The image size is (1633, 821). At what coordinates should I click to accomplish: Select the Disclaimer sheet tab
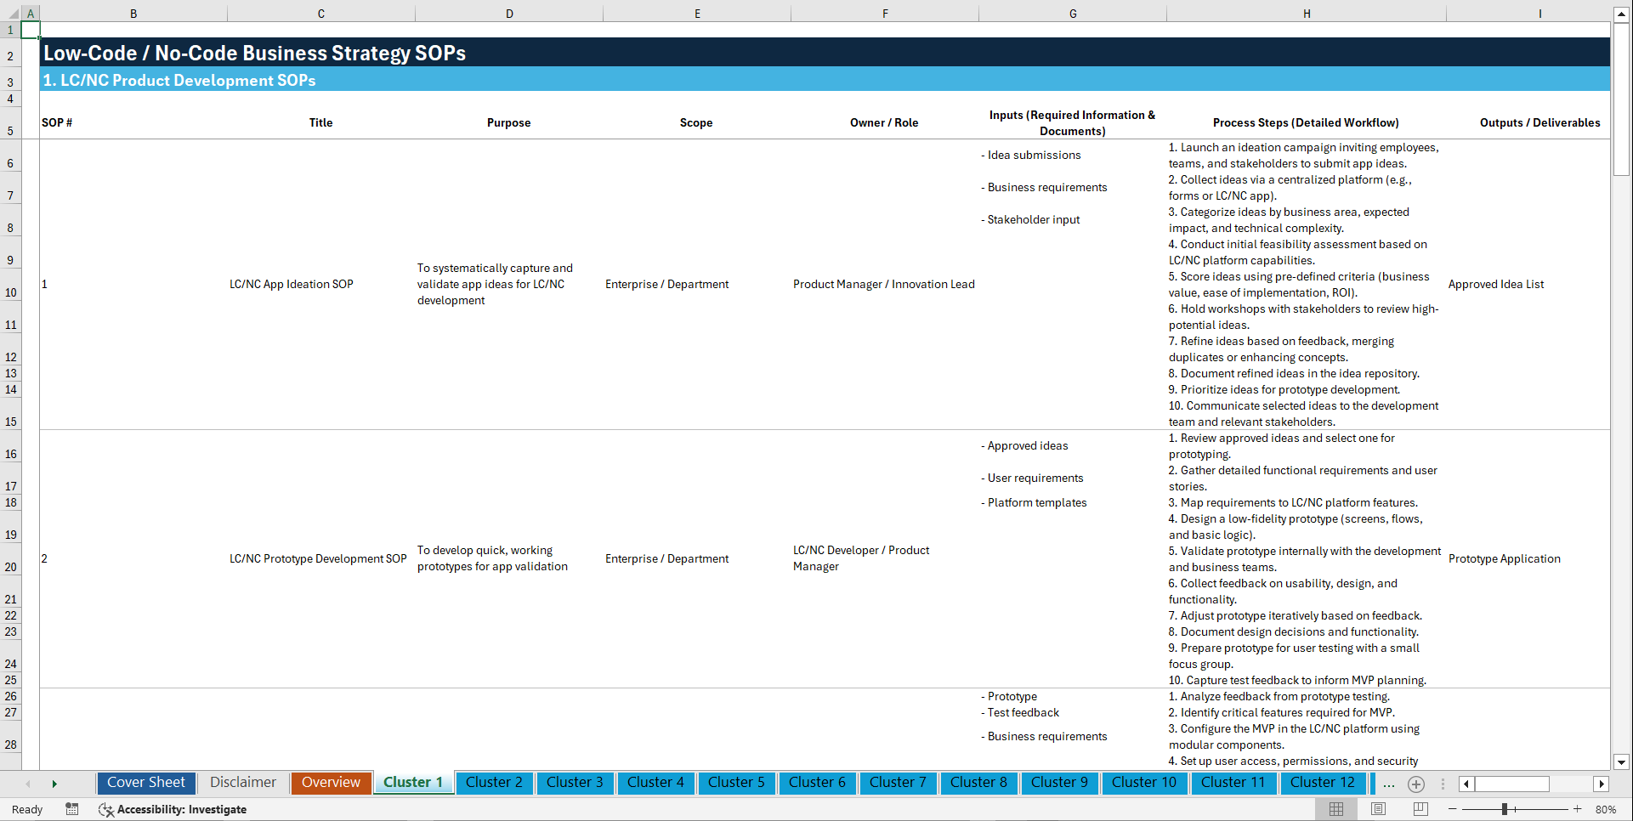(242, 783)
